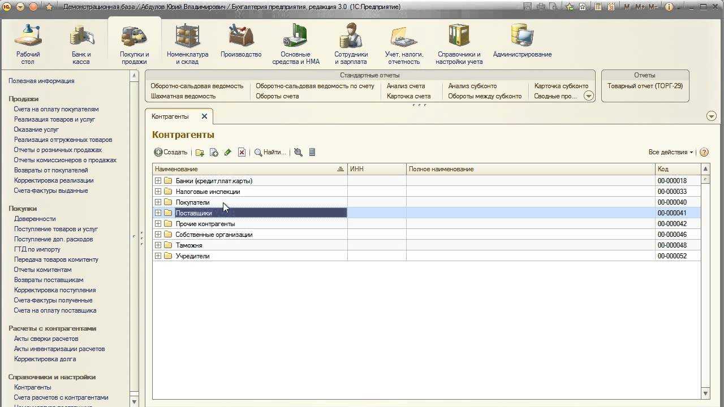
Task: Expand the Учредители folder
Action: [x=158, y=256]
